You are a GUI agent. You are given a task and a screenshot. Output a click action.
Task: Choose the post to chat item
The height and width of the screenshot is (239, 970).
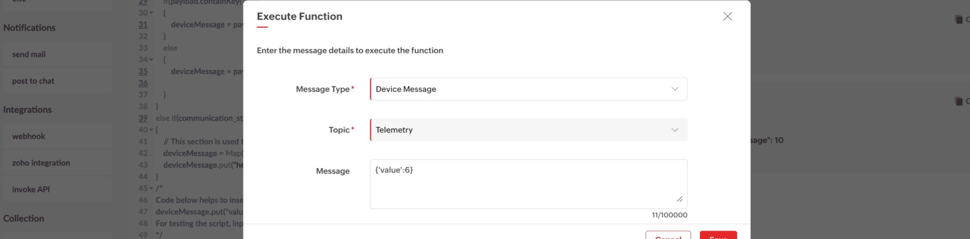tap(33, 81)
